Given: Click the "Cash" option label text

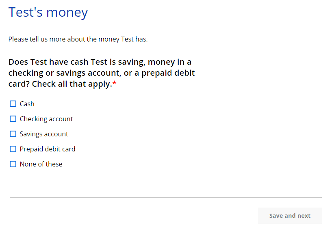Looking at the screenshot, I should pyautogui.click(x=27, y=104).
